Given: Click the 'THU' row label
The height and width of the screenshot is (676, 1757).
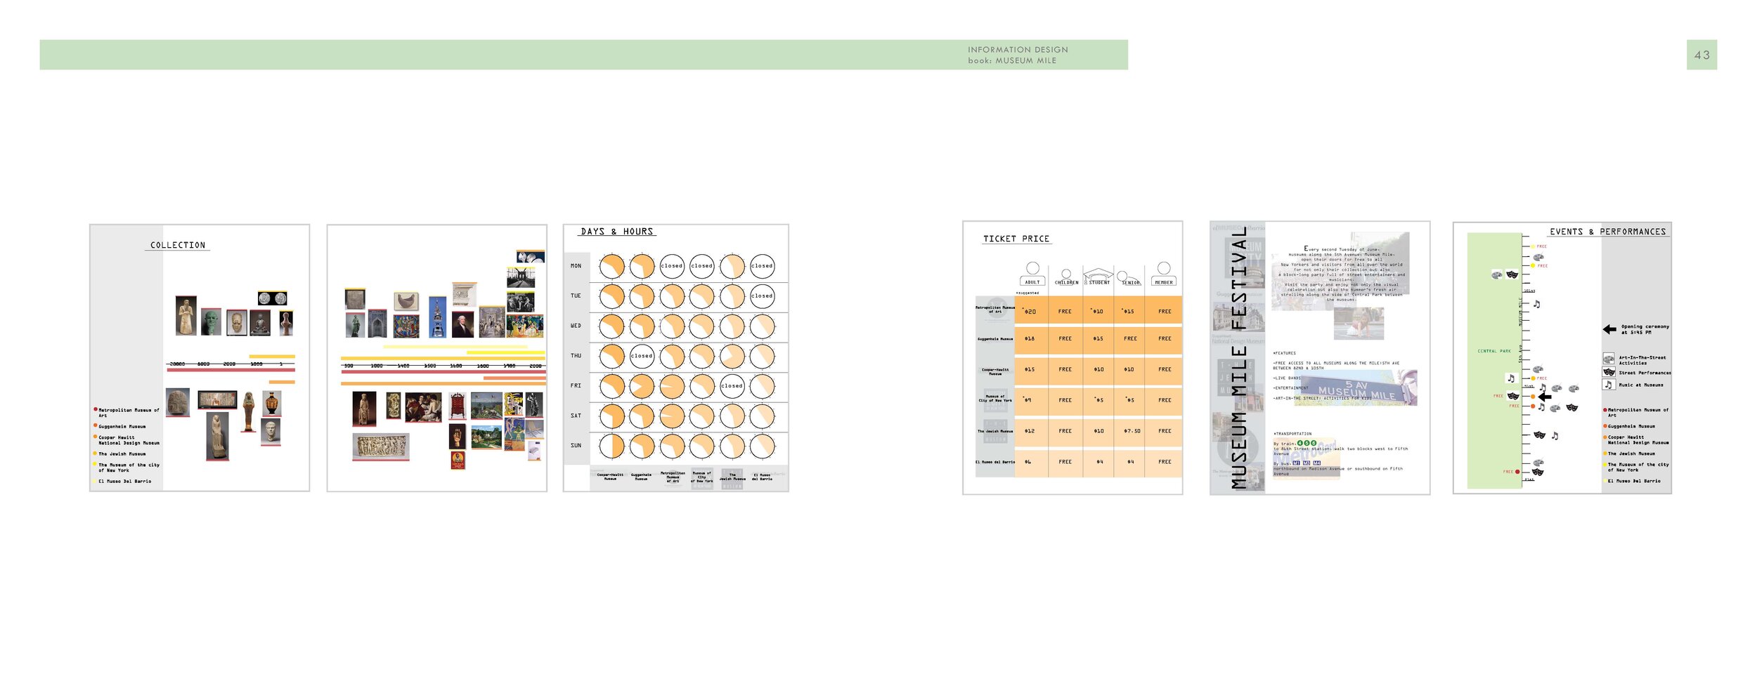Looking at the screenshot, I should point(576,356).
